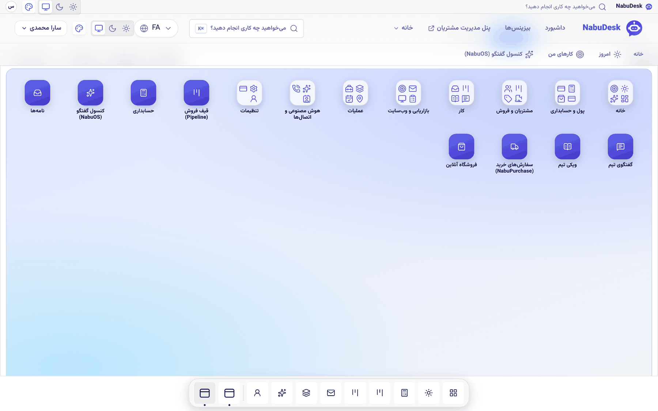Launch the قیف فروش (Pipeline) app
The width and height of the screenshot is (658, 411).
(196, 93)
